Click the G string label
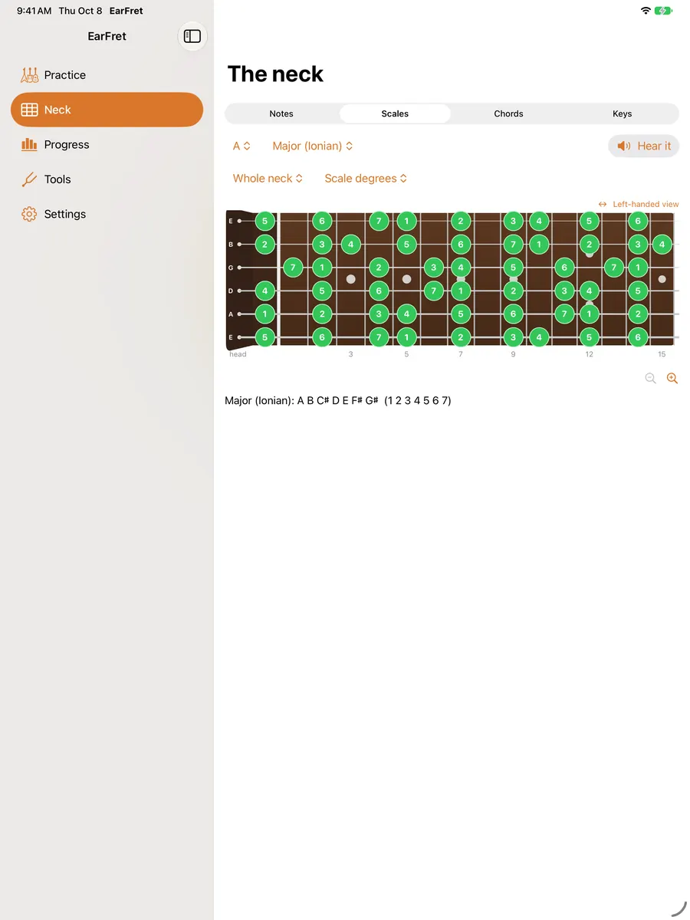The height and width of the screenshot is (920, 690). click(x=231, y=268)
